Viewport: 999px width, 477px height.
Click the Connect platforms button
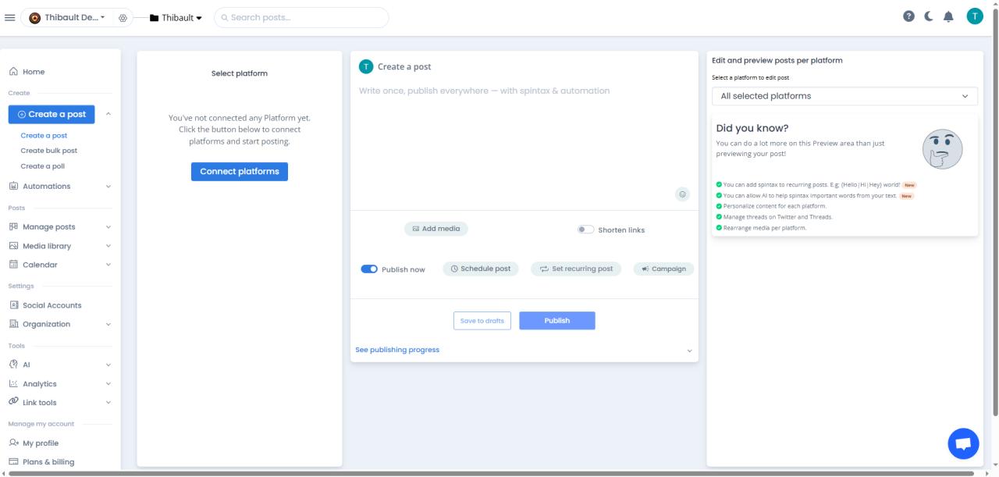[x=240, y=172]
